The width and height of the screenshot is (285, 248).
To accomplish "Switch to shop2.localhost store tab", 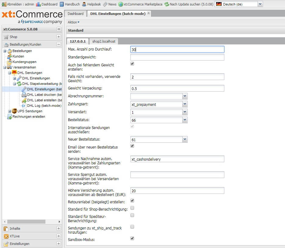I will (x=104, y=41).
